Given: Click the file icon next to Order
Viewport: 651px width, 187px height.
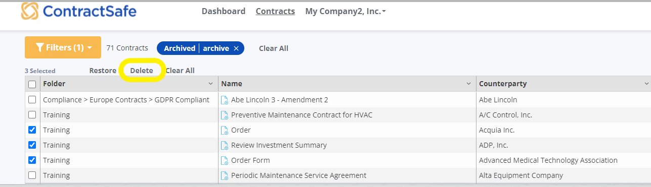Looking at the screenshot, I should pos(225,130).
